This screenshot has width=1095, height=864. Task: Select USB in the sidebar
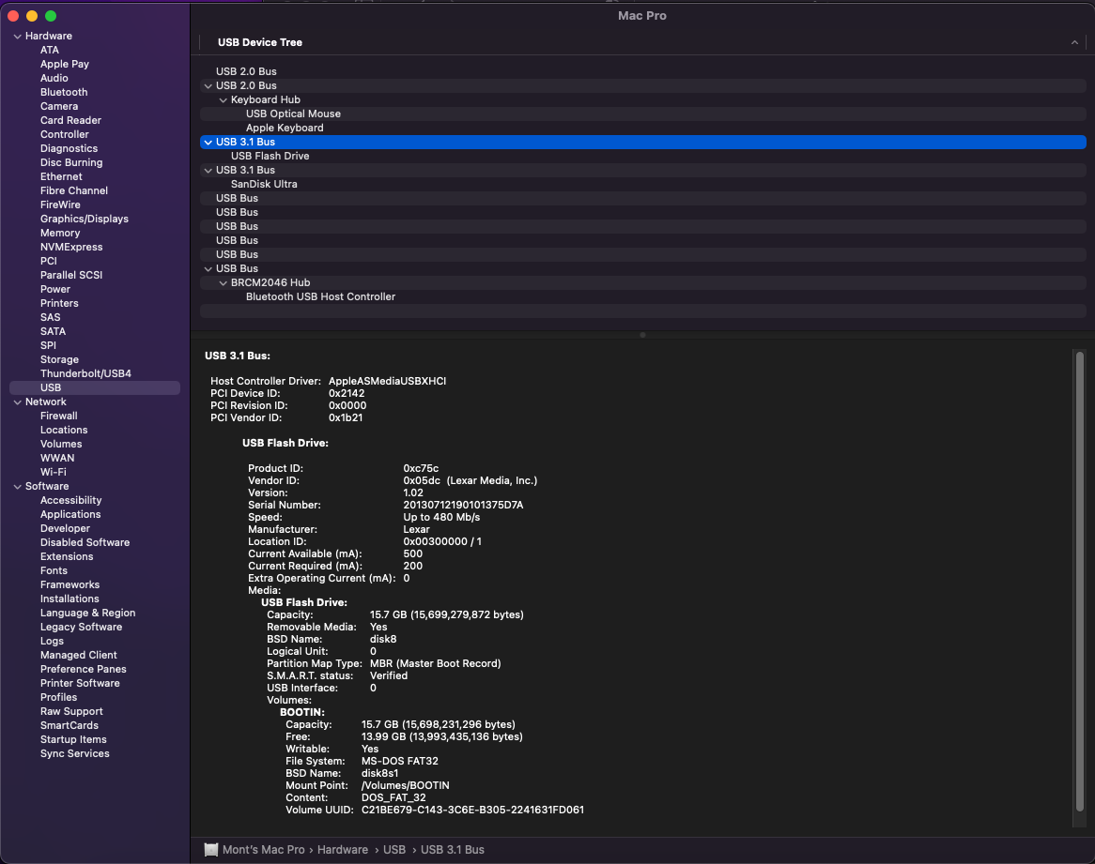95,387
